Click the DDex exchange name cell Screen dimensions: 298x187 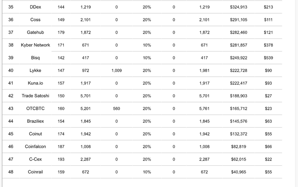click(35, 7)
